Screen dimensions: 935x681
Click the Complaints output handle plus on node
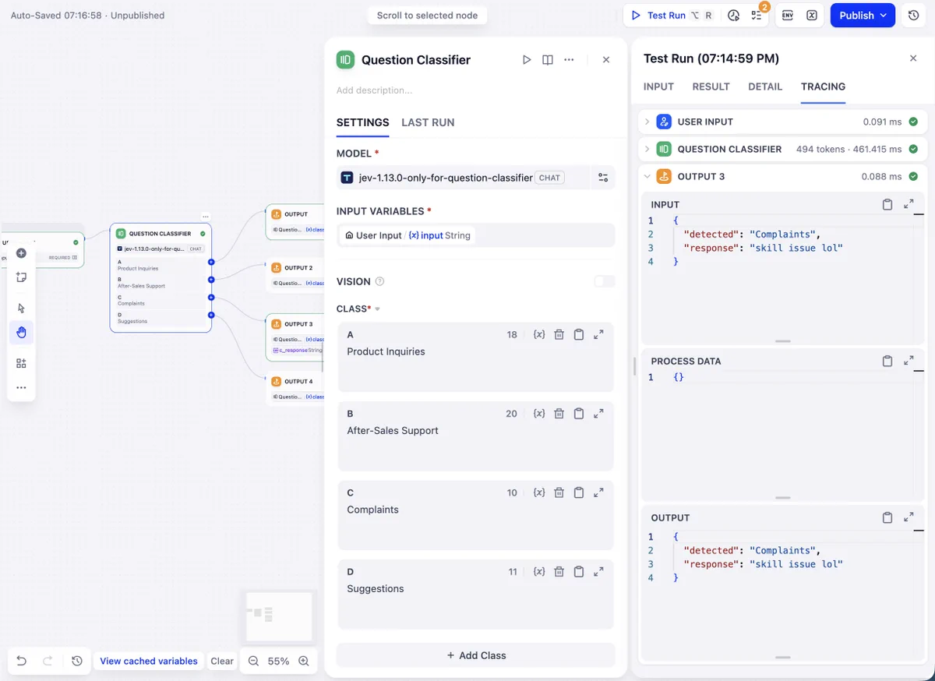(x=211, y=297)
